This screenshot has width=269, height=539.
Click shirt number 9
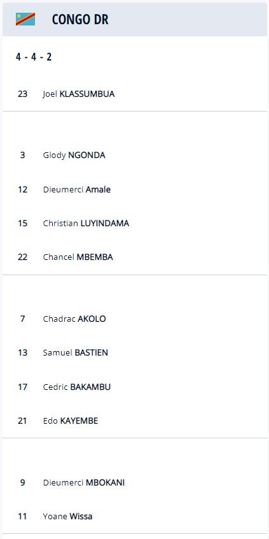point(23,482)
